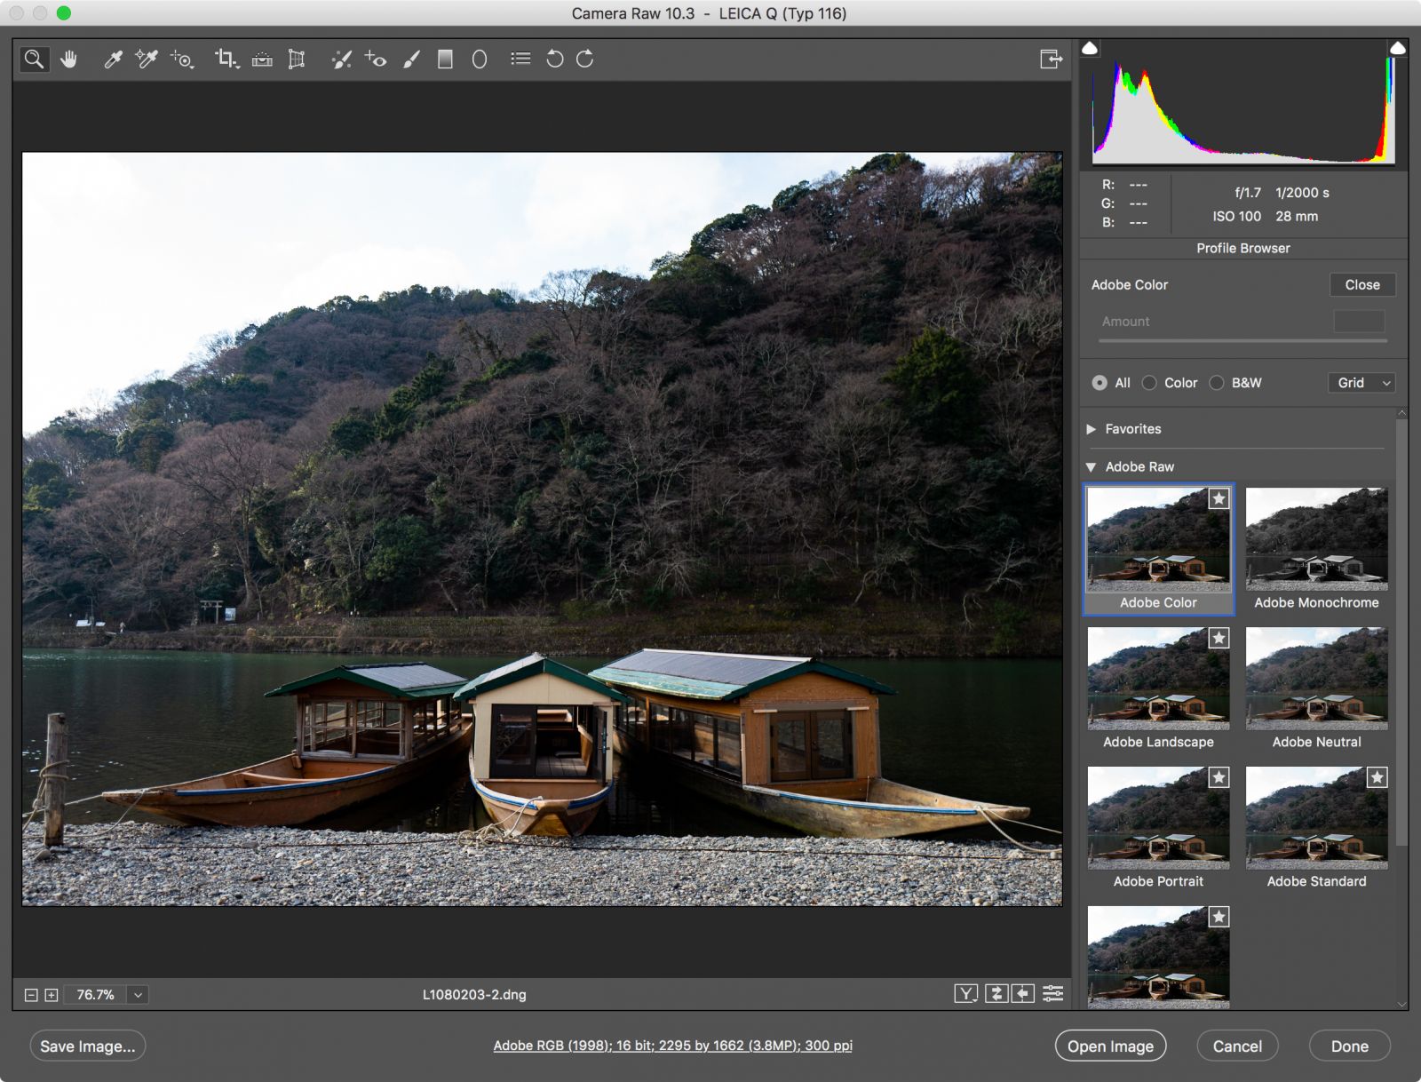Unfavorite the Adobe Color profile star
Image resolution: width=1421 pixels, height=1082 pixels.
click(1218, 499)
